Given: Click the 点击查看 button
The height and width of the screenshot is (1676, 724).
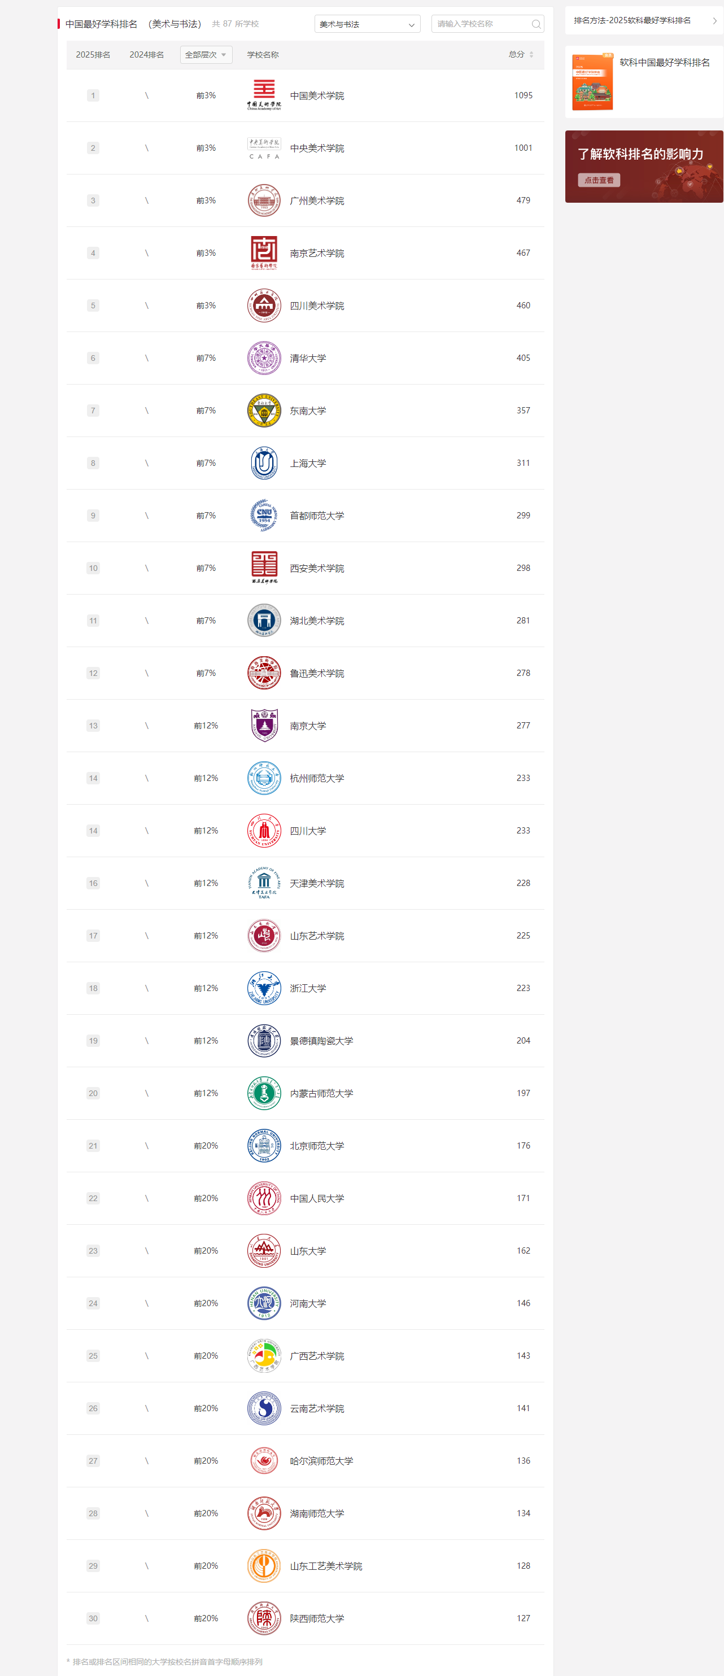Looking at the screenshot, I should 599,180.
